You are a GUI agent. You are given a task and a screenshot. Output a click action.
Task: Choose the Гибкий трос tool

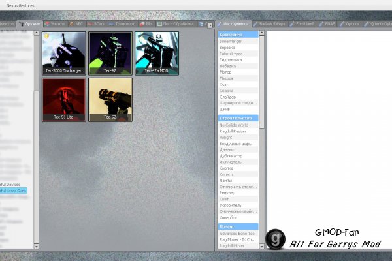pos(238,54)
